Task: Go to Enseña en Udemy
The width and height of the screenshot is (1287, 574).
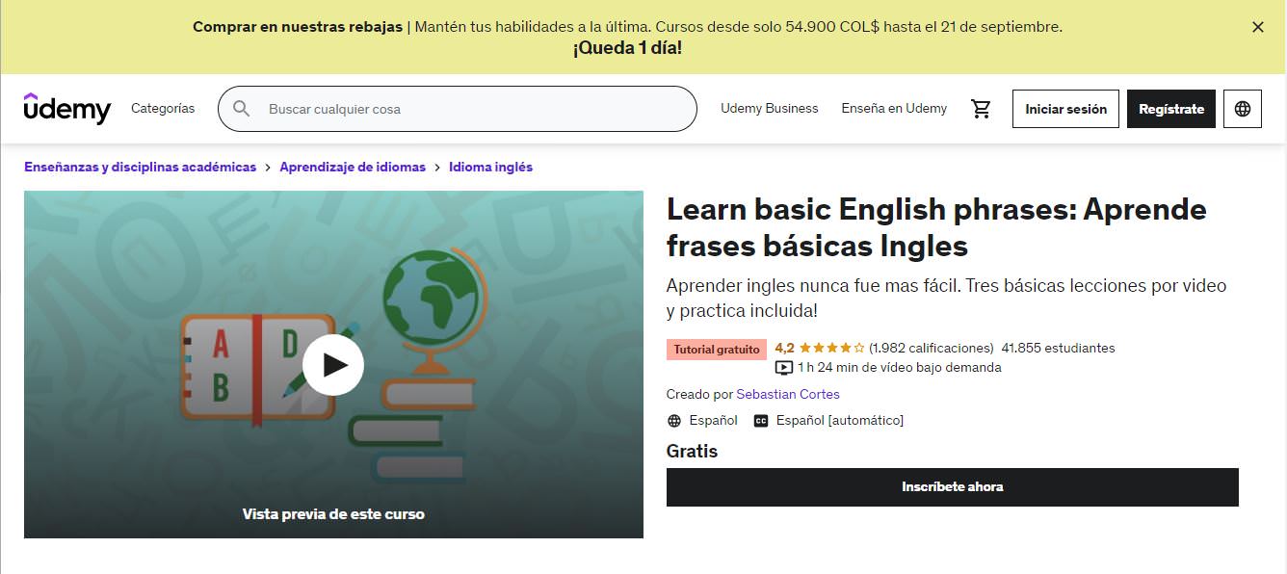Action: click(x=894, y=109)
